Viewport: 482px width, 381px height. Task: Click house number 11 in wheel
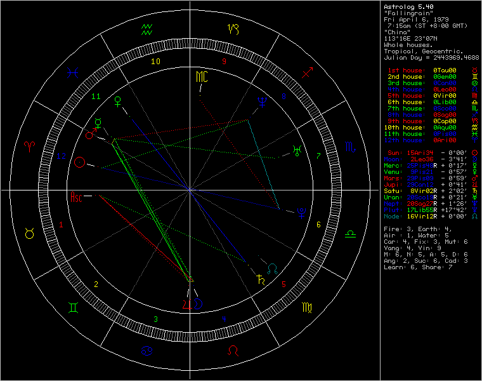(x=96, y=97)
